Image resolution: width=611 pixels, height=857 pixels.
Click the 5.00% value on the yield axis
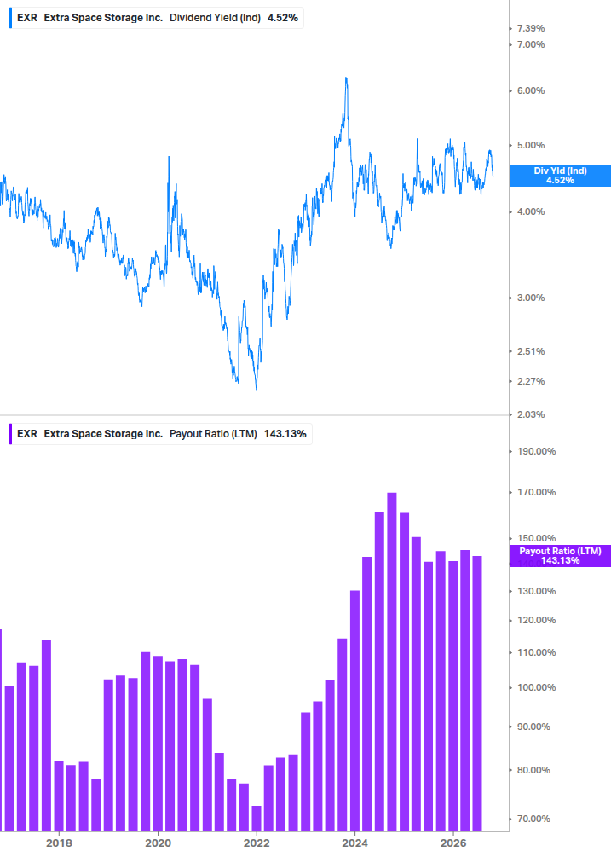click(531, 145)
